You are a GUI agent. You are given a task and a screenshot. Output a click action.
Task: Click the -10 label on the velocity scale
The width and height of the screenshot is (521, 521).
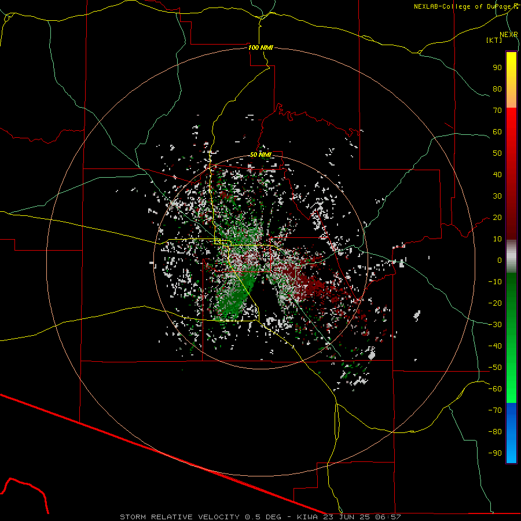495,282
